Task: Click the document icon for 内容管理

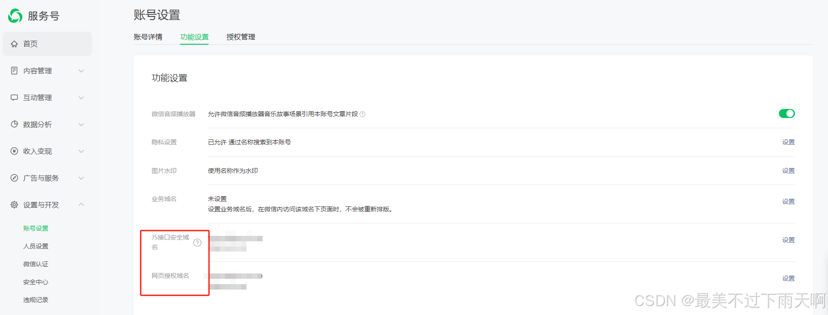Action: 14,71
